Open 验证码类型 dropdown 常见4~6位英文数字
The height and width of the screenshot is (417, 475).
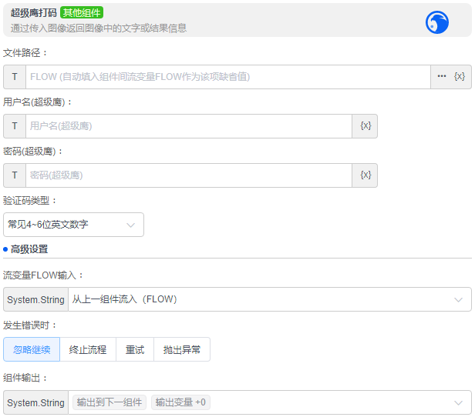pos(73,225)
